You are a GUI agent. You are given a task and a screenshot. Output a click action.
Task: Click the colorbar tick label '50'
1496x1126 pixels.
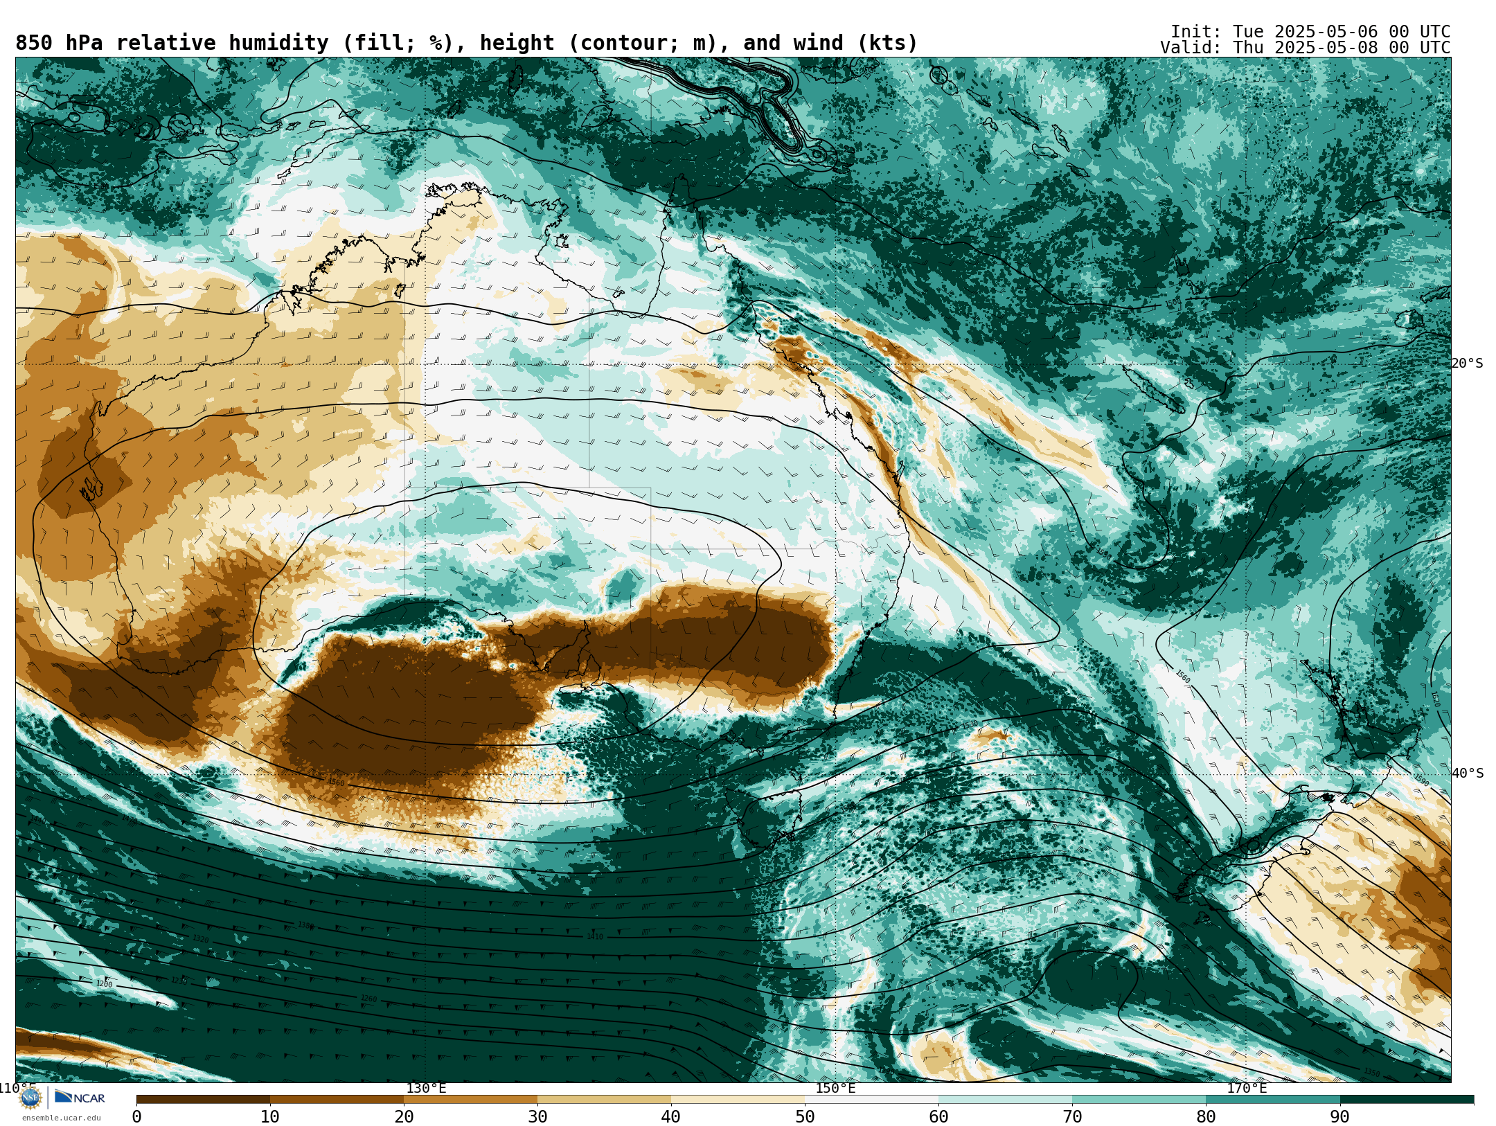[x=805, y=1117]
